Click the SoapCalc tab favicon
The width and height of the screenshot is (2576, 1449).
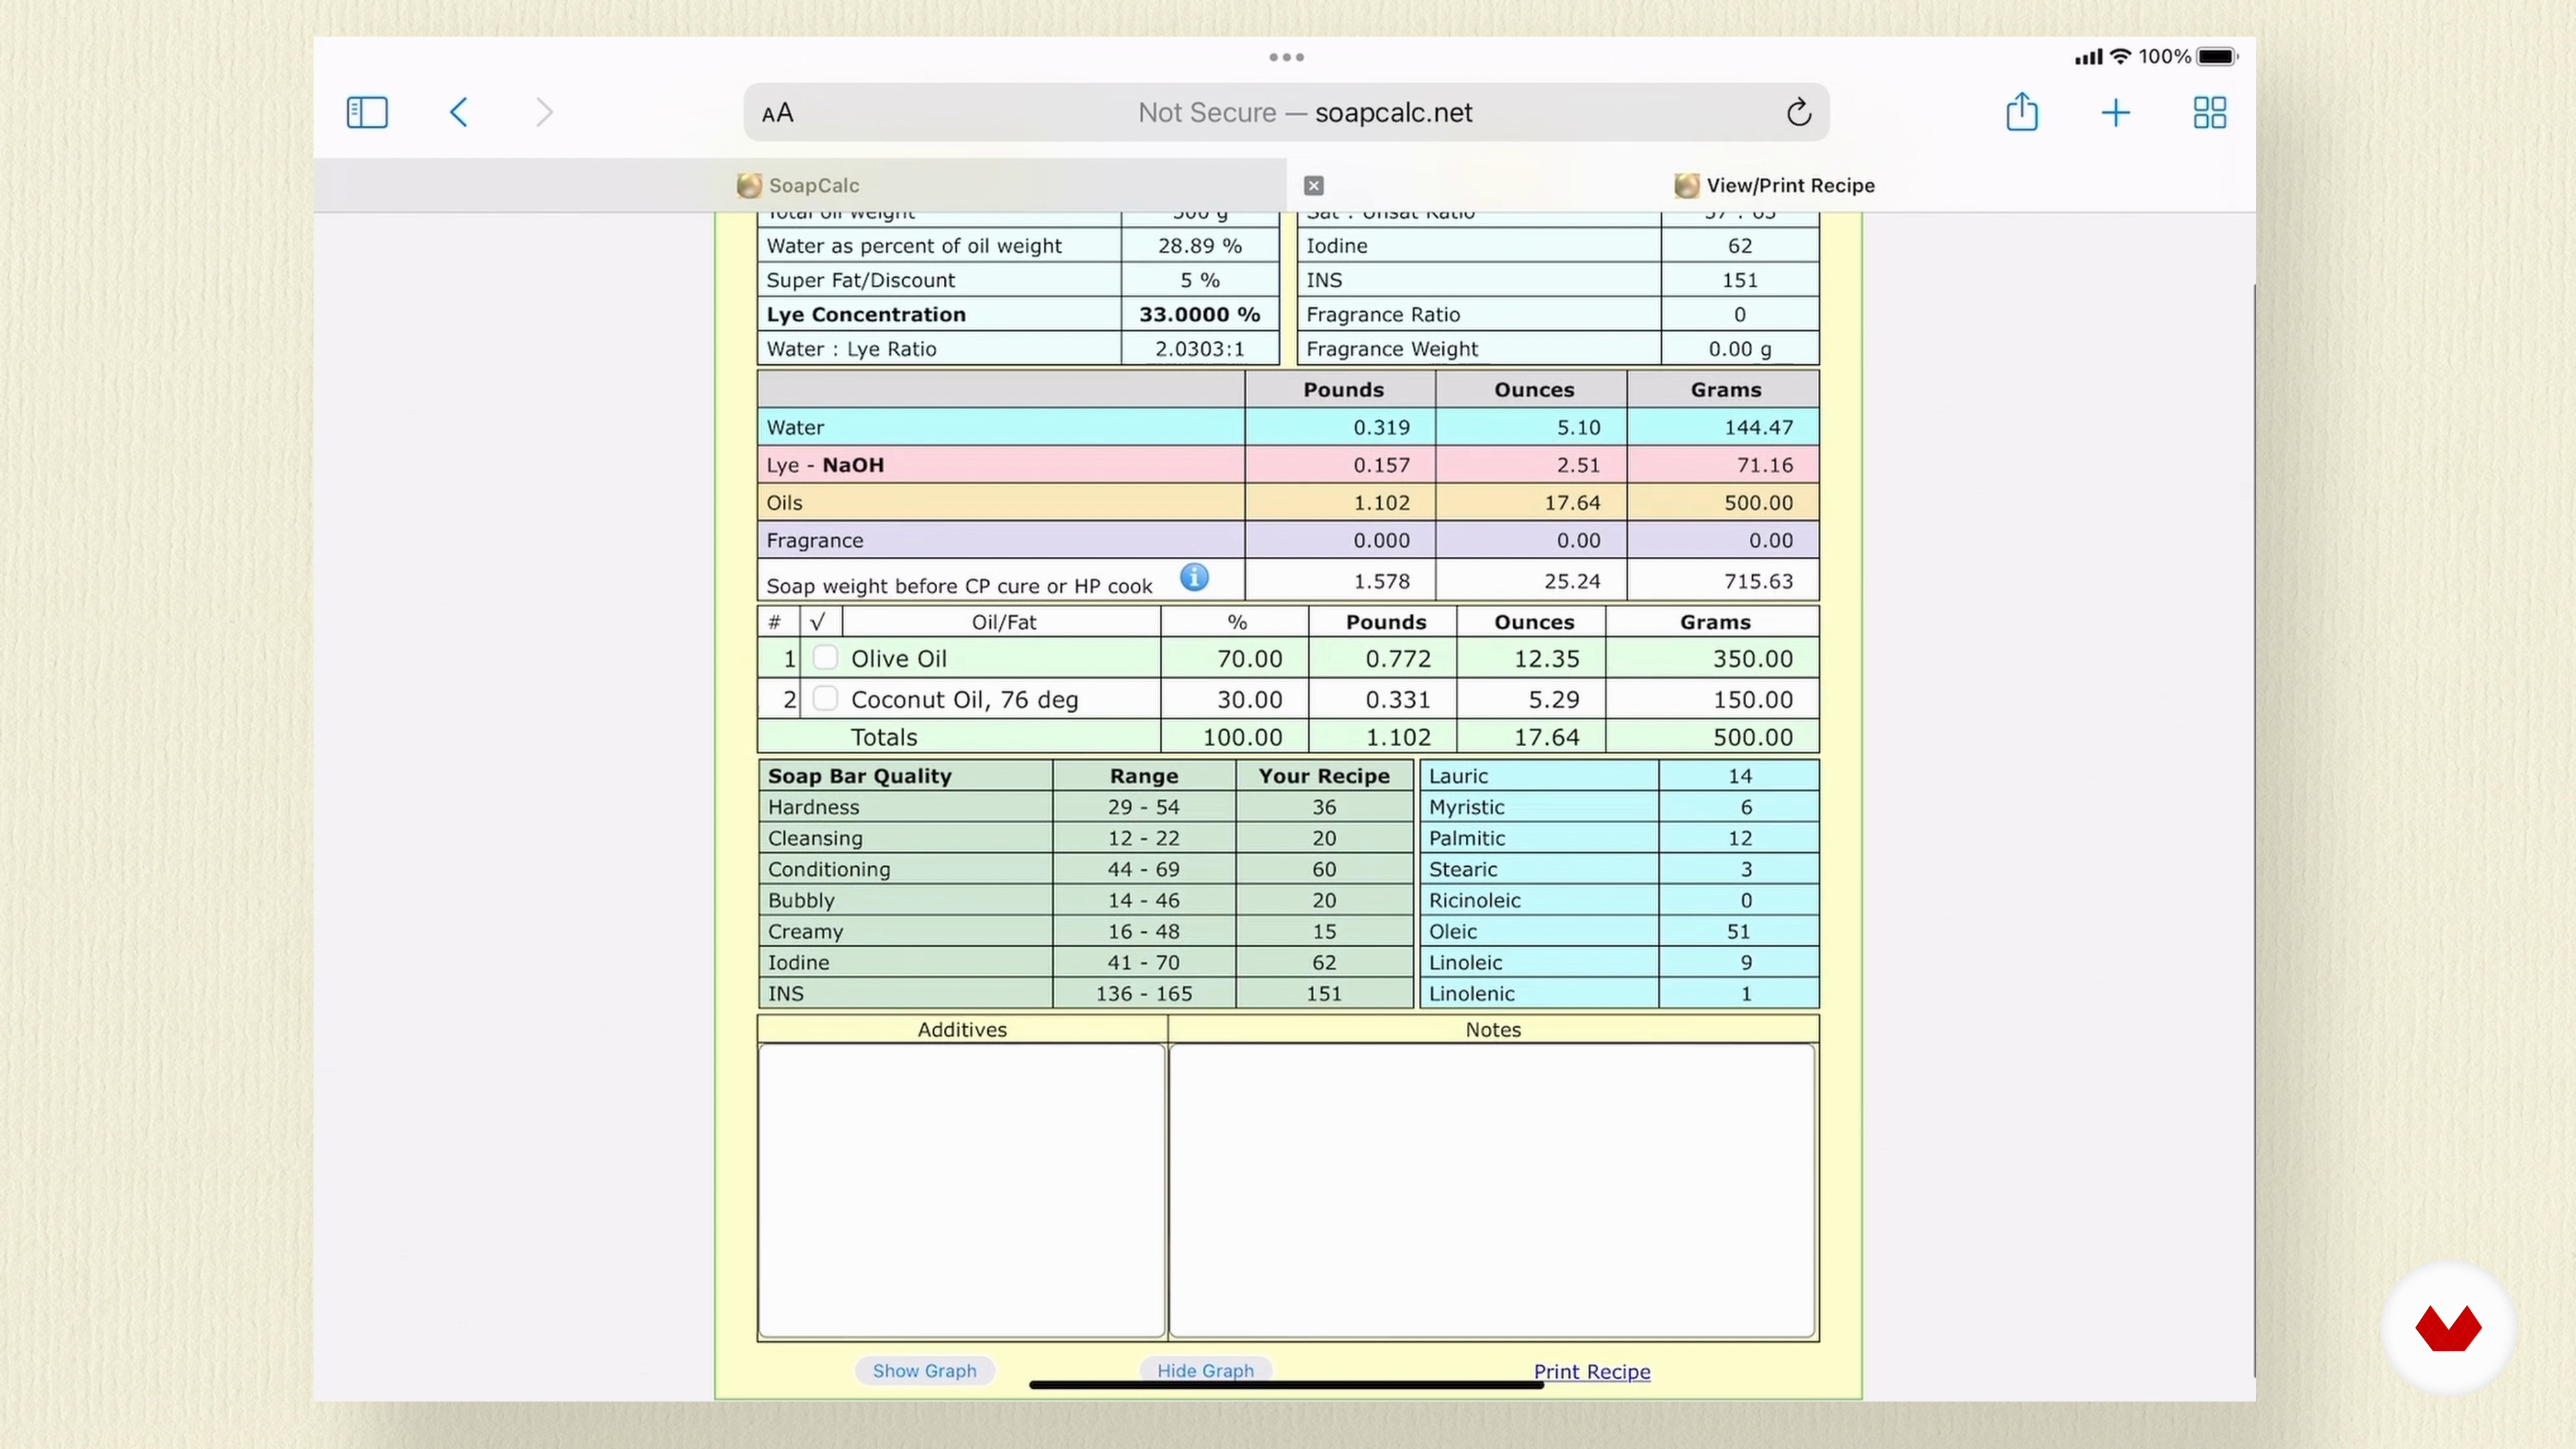749,185
